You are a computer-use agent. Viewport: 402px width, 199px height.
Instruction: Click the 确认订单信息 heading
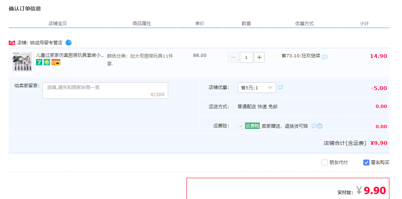pyautogui.click(x=25, y=9)
